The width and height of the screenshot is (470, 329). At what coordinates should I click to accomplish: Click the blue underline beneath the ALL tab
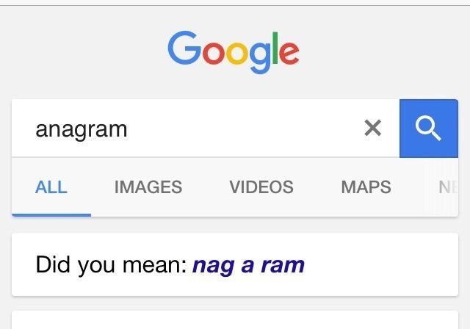click(x=51, y=214)
